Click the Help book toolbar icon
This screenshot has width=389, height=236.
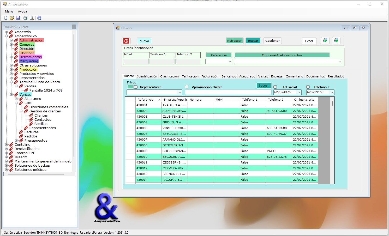pos(39,18)
